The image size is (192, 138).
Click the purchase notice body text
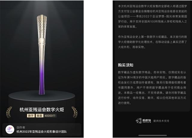point(152,87)
